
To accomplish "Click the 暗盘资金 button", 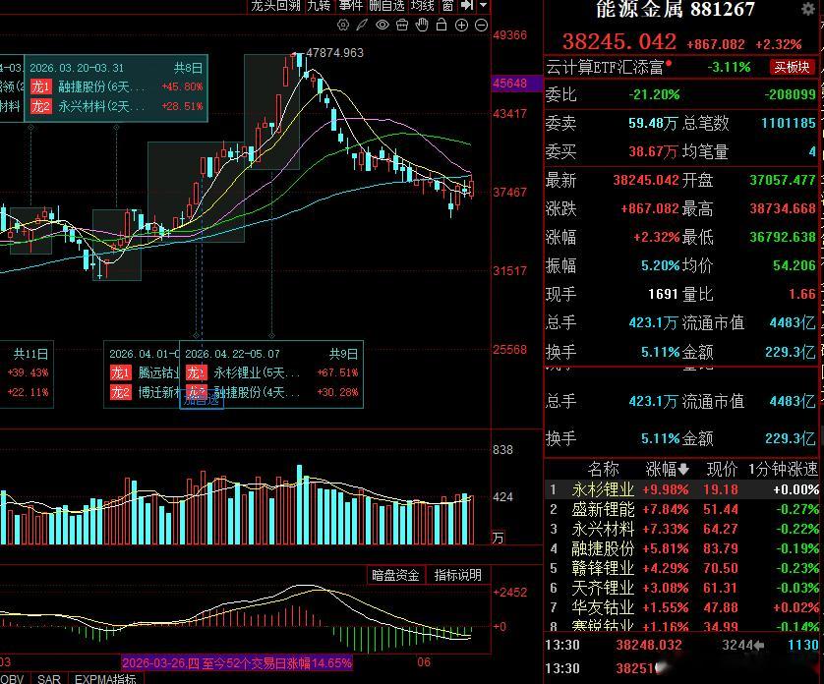I will tap(395, 575).
